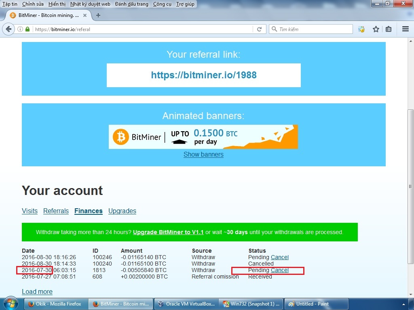Click the amount -0.00505840 BTC
The width and height of the screenshot is (414, 310).
click(x=144, y=270)
